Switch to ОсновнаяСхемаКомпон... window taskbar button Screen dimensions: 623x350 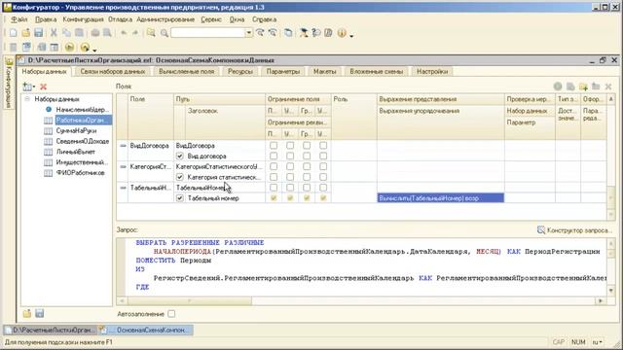[x=146, y=330]
